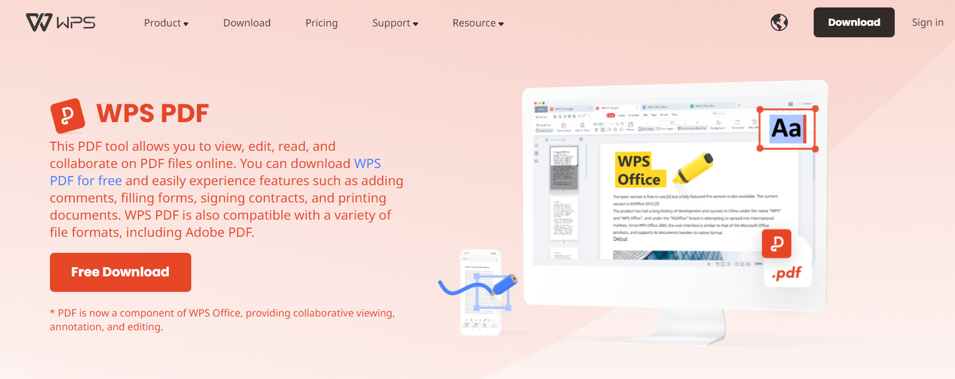Open the Download nav item
955x379 pixels.
point(247,23)
